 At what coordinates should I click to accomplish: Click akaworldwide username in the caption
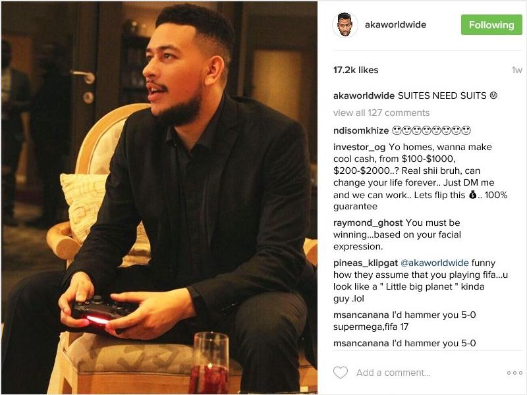(x=364, y=95)
